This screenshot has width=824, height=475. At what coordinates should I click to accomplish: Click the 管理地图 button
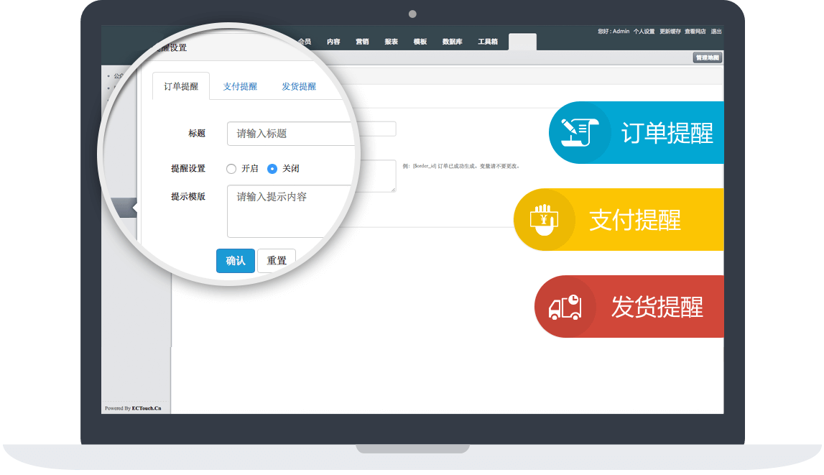pyautogui.click(x=707, y=57)
